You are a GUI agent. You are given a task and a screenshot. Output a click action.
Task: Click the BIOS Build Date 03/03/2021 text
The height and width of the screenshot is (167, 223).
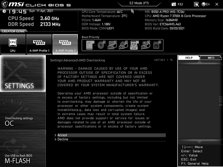pyautogui.click(x=165, y=28)
